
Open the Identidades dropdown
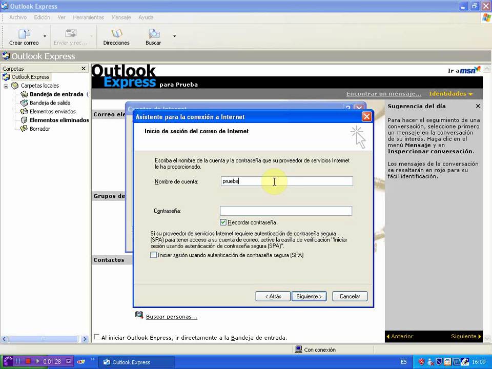coord(450,94)
